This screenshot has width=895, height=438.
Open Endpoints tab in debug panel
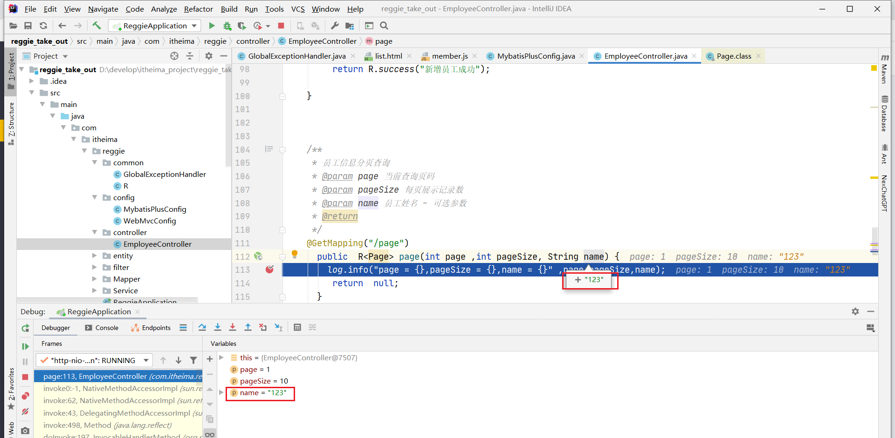(151, 328)
